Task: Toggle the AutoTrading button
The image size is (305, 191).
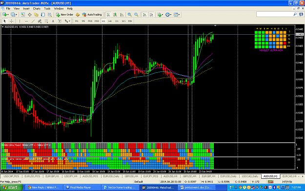Action: (92, 15)
